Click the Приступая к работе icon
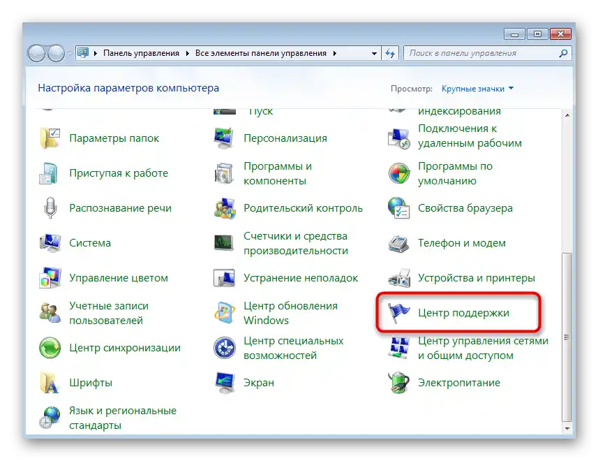This screenshot has width=598, height=461. tap(50, 173)
